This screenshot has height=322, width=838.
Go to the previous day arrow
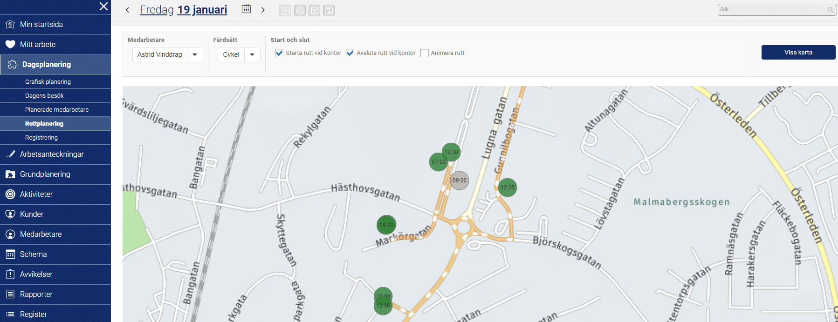point(127,10)
